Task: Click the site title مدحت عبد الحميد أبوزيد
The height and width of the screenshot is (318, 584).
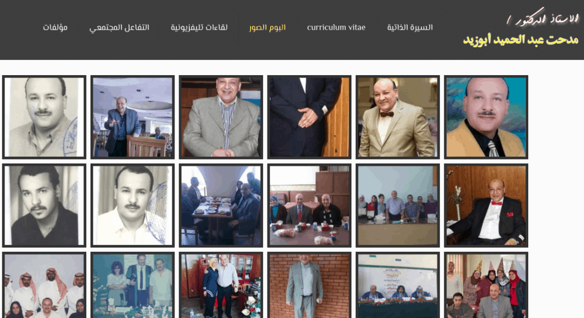Action: tap(521, 40)
